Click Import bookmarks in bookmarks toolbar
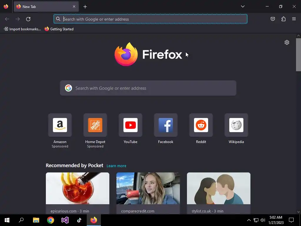This screenshot has height=226, width=301. point(22,29)
